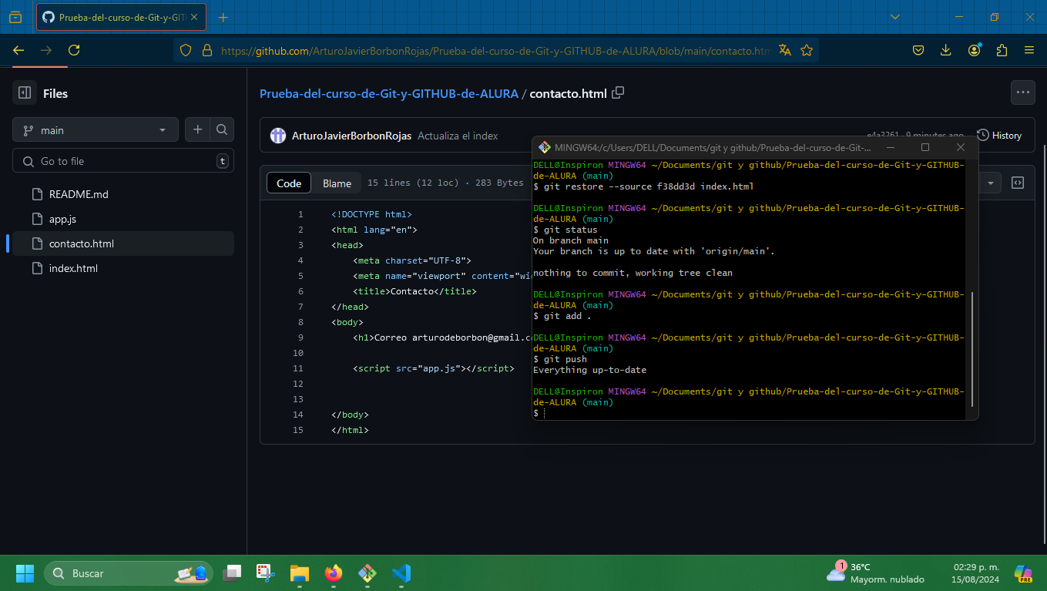Screen dimensions: 1047x591
Task: Open the three-dot more options menu
Action: click(x=1023, y=92)
